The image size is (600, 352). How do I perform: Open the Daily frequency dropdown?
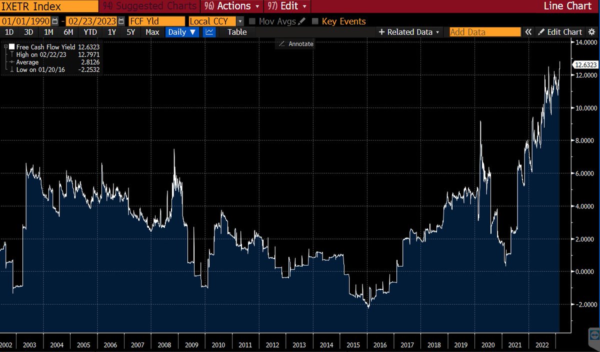(181, 31)
